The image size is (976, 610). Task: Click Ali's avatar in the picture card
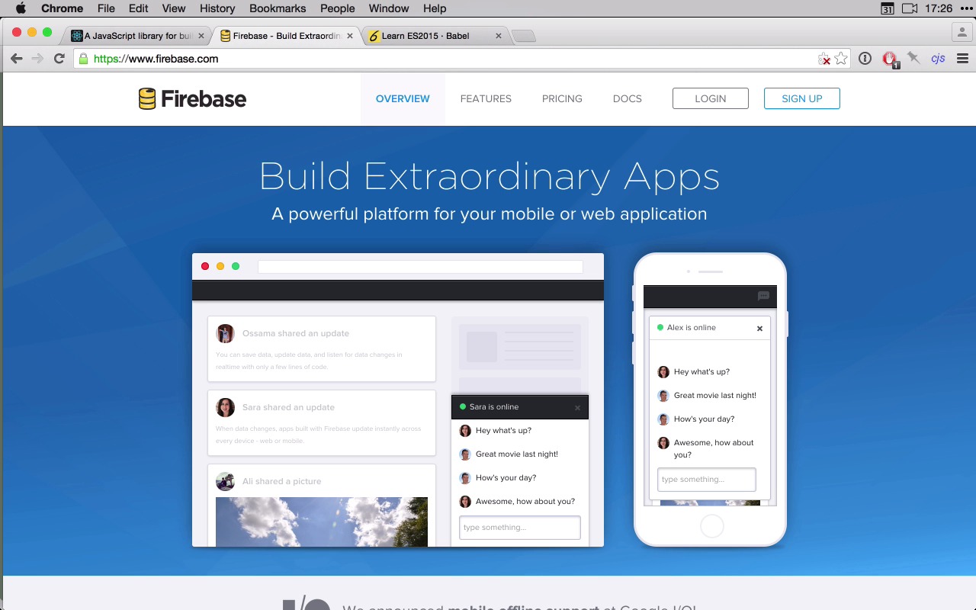[x=225, y=481]
